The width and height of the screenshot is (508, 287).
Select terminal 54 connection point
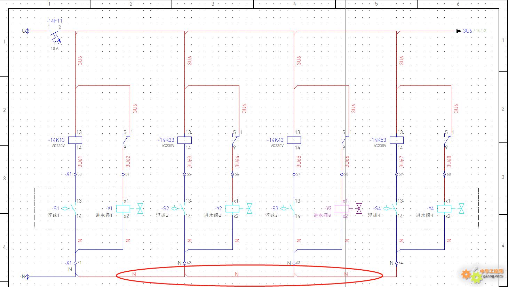click(x=123, y=174)
